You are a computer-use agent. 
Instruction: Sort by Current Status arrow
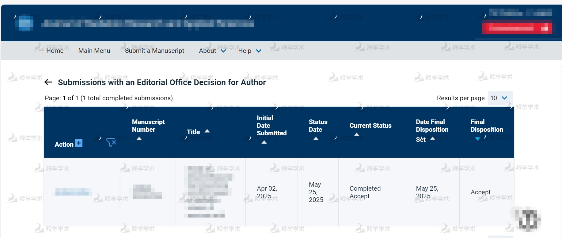(x=357, y=134)
